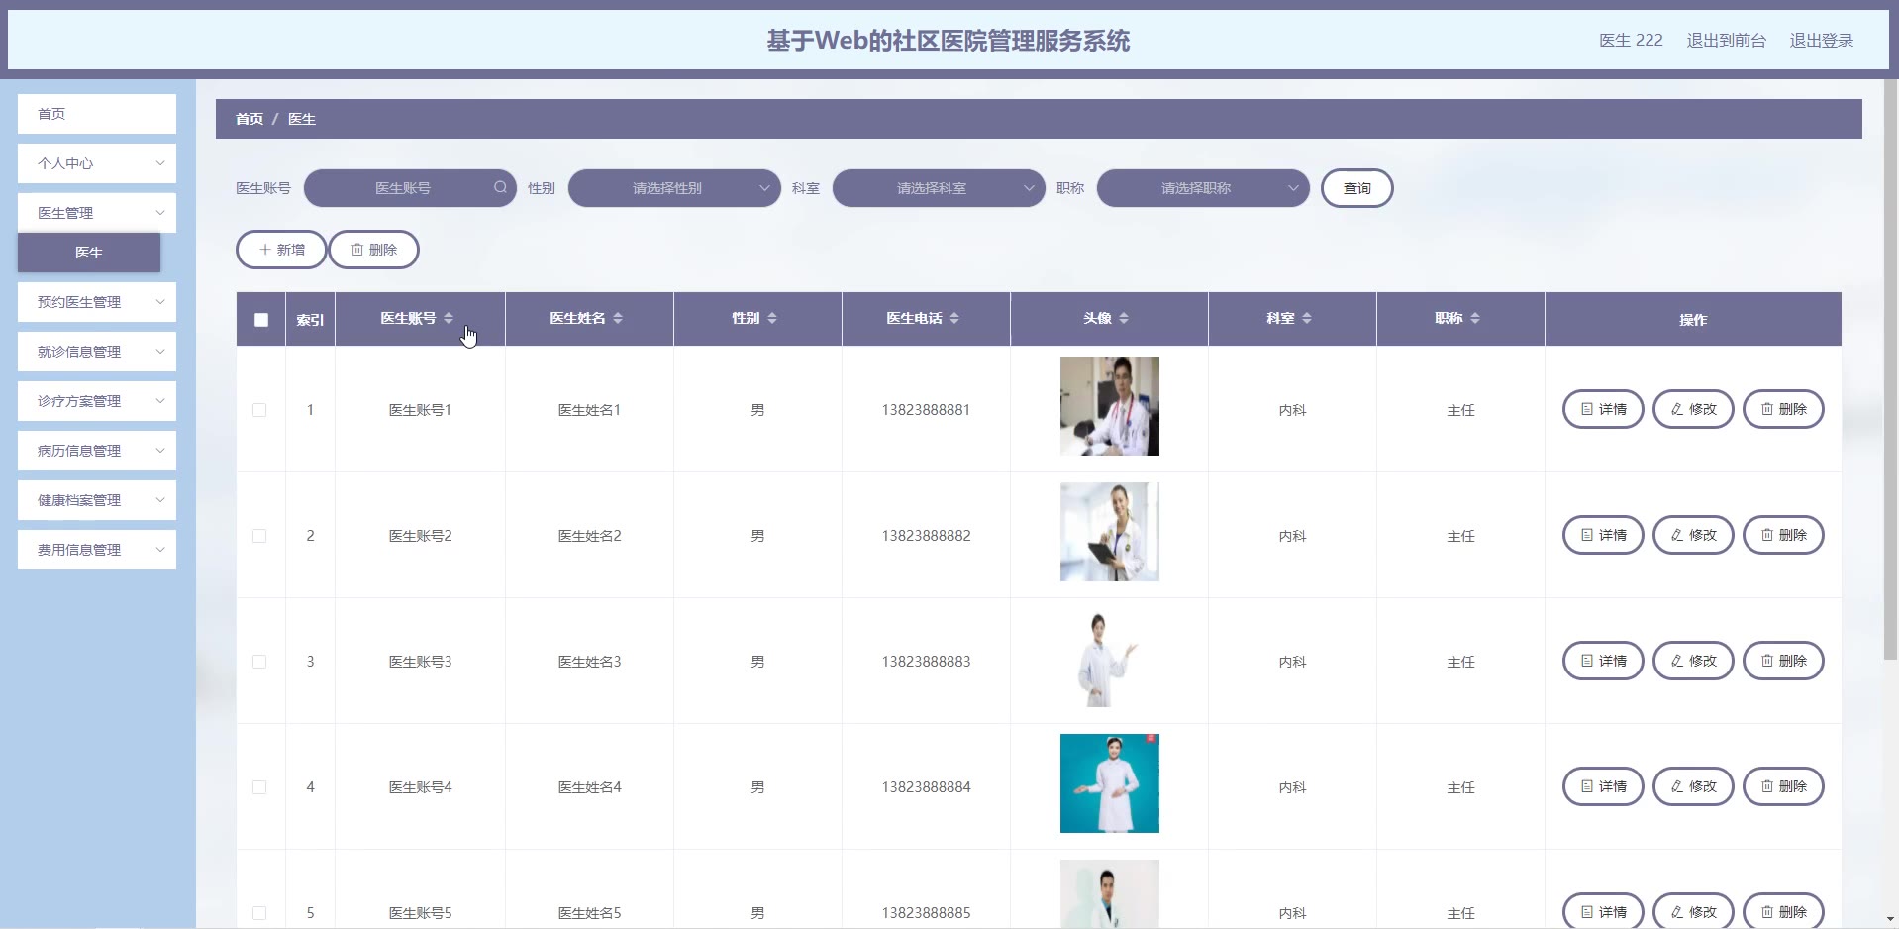Toggle the select-all checkbox in table header

(x=261, y=320)
